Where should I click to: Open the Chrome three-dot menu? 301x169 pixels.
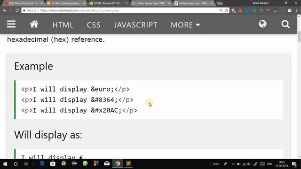click(x=296, y=10)
